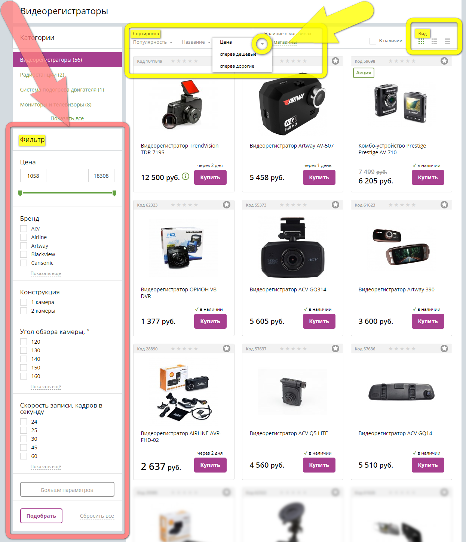This screenshot has height=542, width=466.
Task: Check the Acv brand filter
Action: 24,229
